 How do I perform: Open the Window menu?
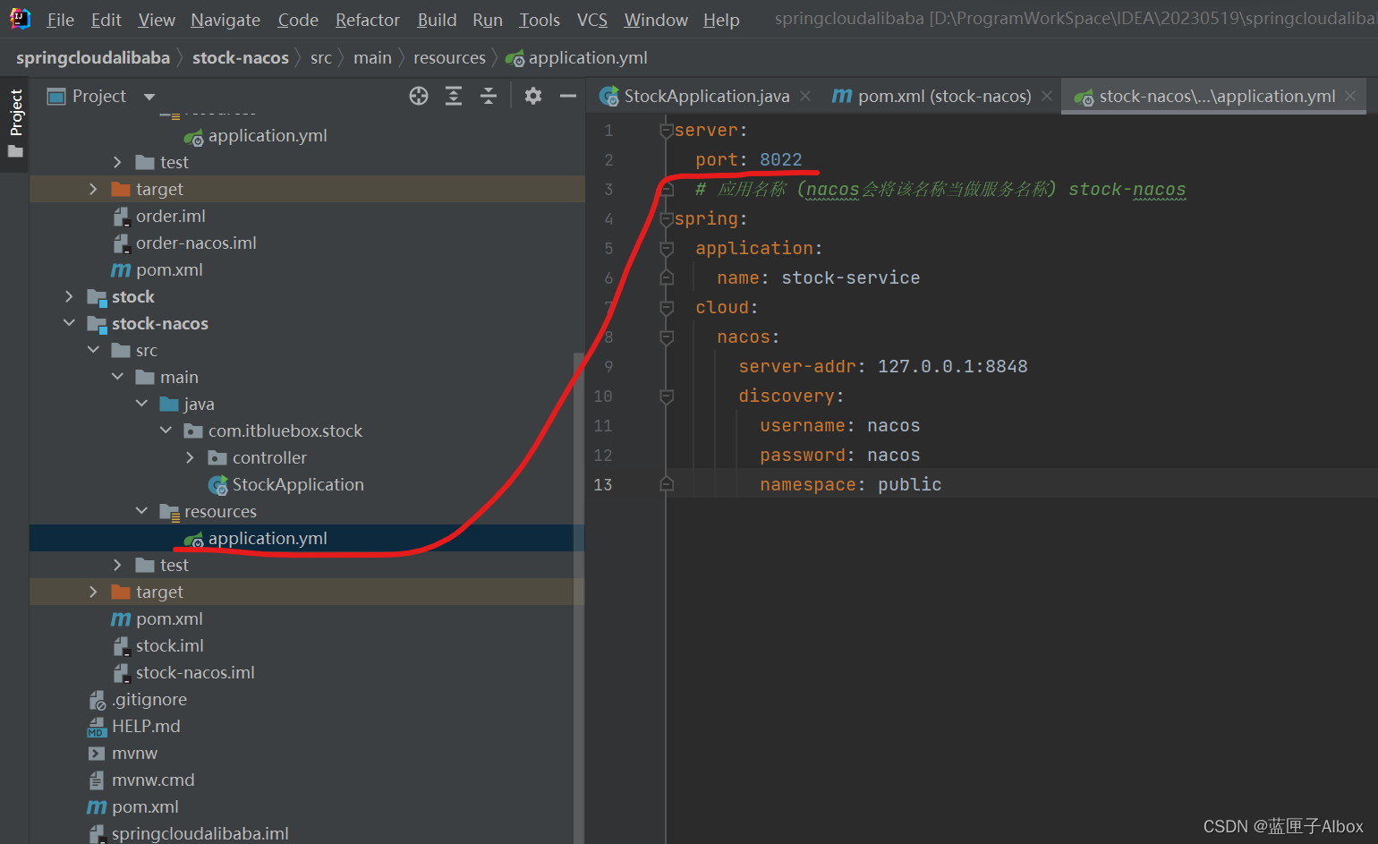(x=656, y=20)
